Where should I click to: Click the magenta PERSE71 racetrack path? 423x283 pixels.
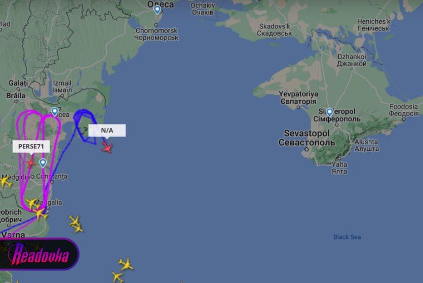coord(38,160)
